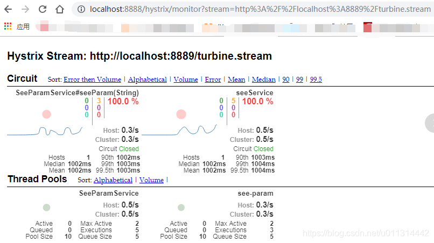434x243 pixels.
Task: Sort circuits by Error then Volume
Action: pos(92,80)
